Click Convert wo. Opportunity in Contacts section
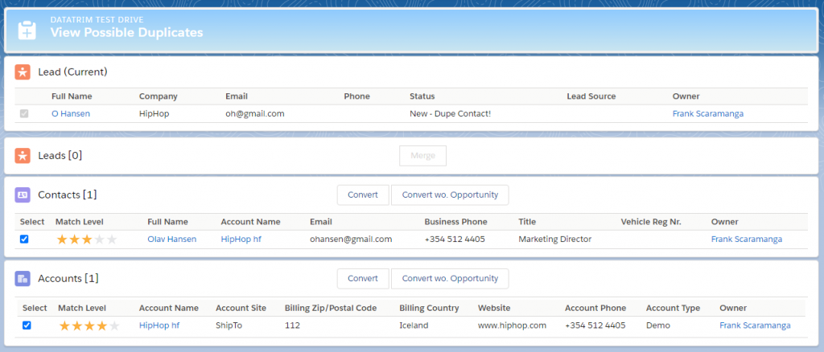 (450, 194)
